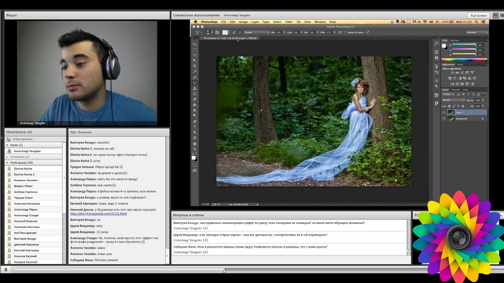The height and width of the screenshot is (283, 504).
Task: Expand the Presenters (0) group
Action: tap(7, 157)
